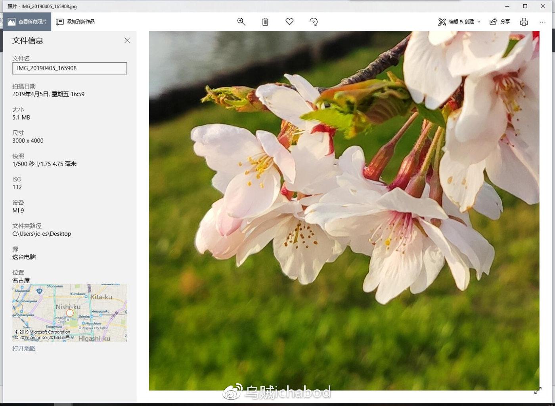The image size is (555, 406).
Task: Open the 打开地图 link
Action: (x=24, y=348)
